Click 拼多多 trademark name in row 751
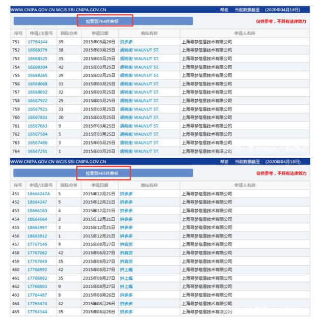 tap(126, 42)
